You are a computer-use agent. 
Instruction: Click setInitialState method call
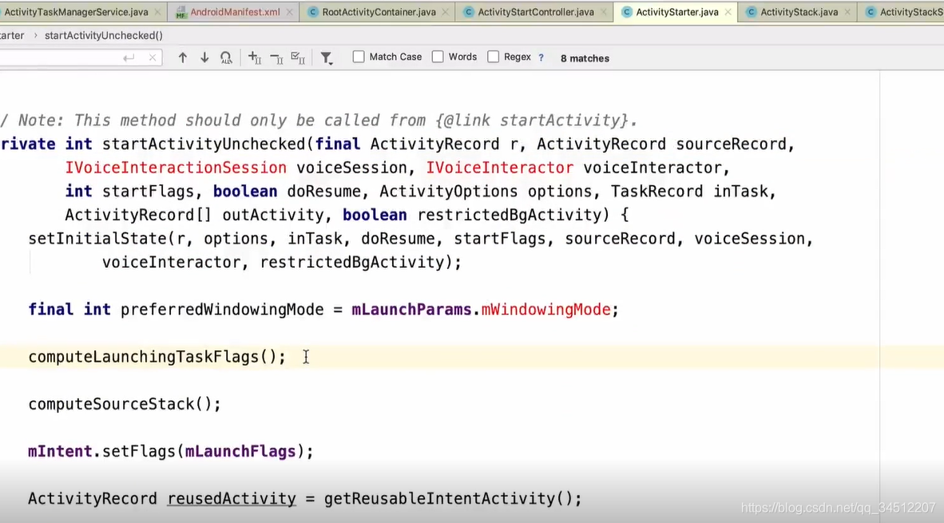click(x=97, y=239)
